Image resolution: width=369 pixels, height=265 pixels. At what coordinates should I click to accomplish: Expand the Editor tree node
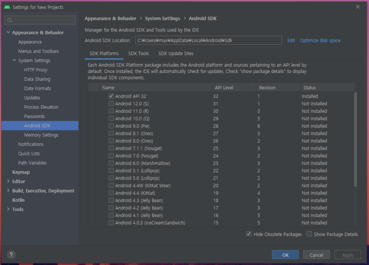(x=8, y=181)
